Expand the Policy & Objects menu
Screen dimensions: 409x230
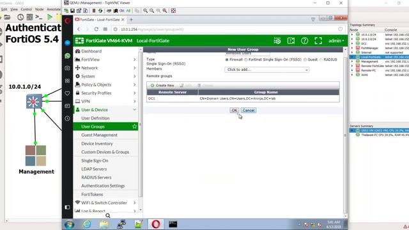point(105,84)
